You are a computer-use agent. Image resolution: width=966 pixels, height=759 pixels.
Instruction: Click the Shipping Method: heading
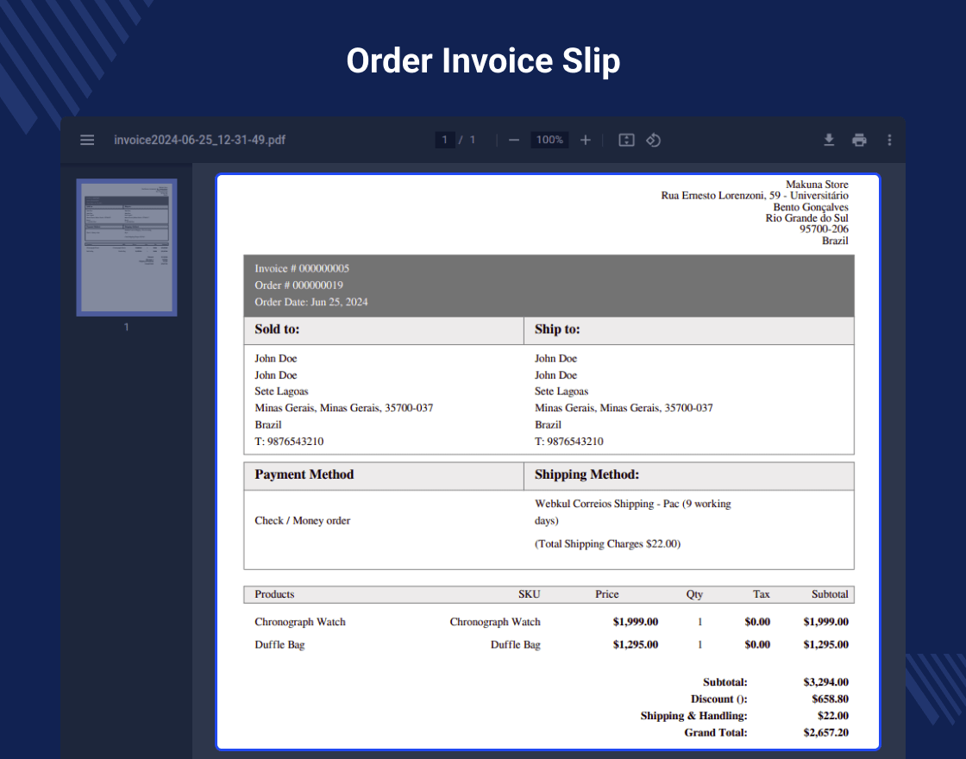[586, 474]
